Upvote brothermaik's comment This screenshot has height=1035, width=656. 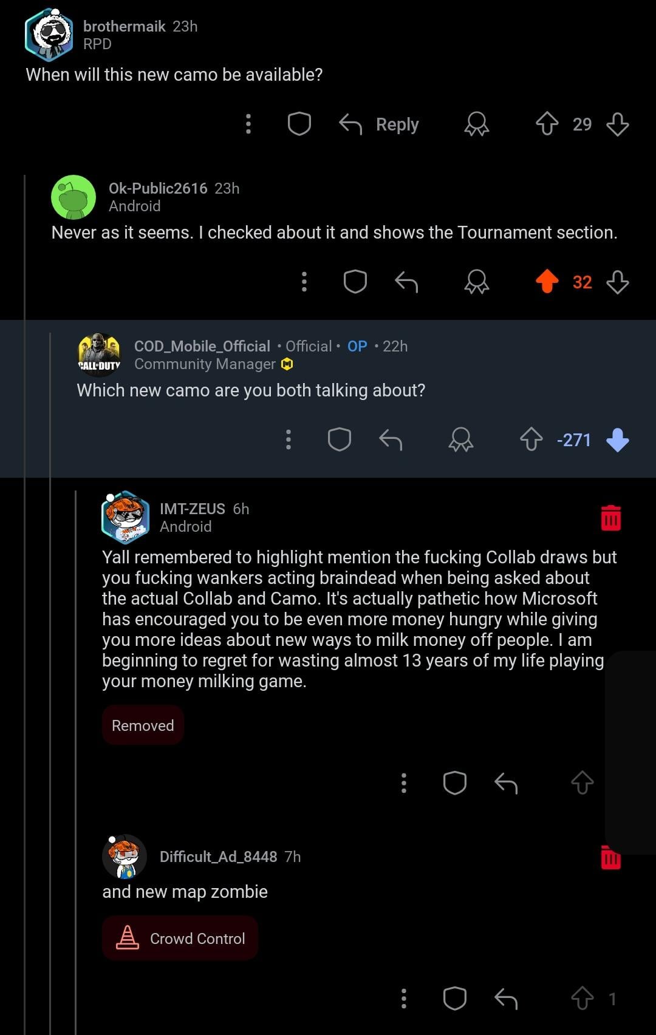click(547, 124)
